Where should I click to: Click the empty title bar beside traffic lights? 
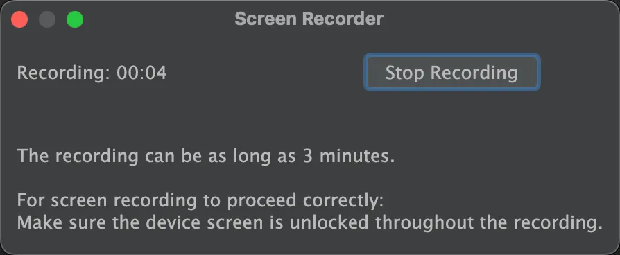click(158, 19)
